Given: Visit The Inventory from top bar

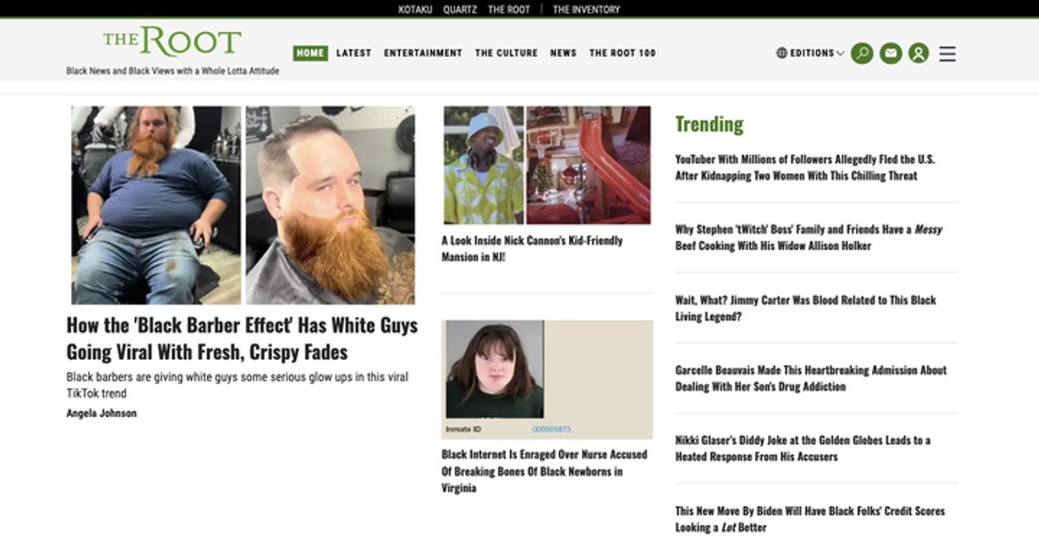Looking at the screenshot, I should pos(586,10).
